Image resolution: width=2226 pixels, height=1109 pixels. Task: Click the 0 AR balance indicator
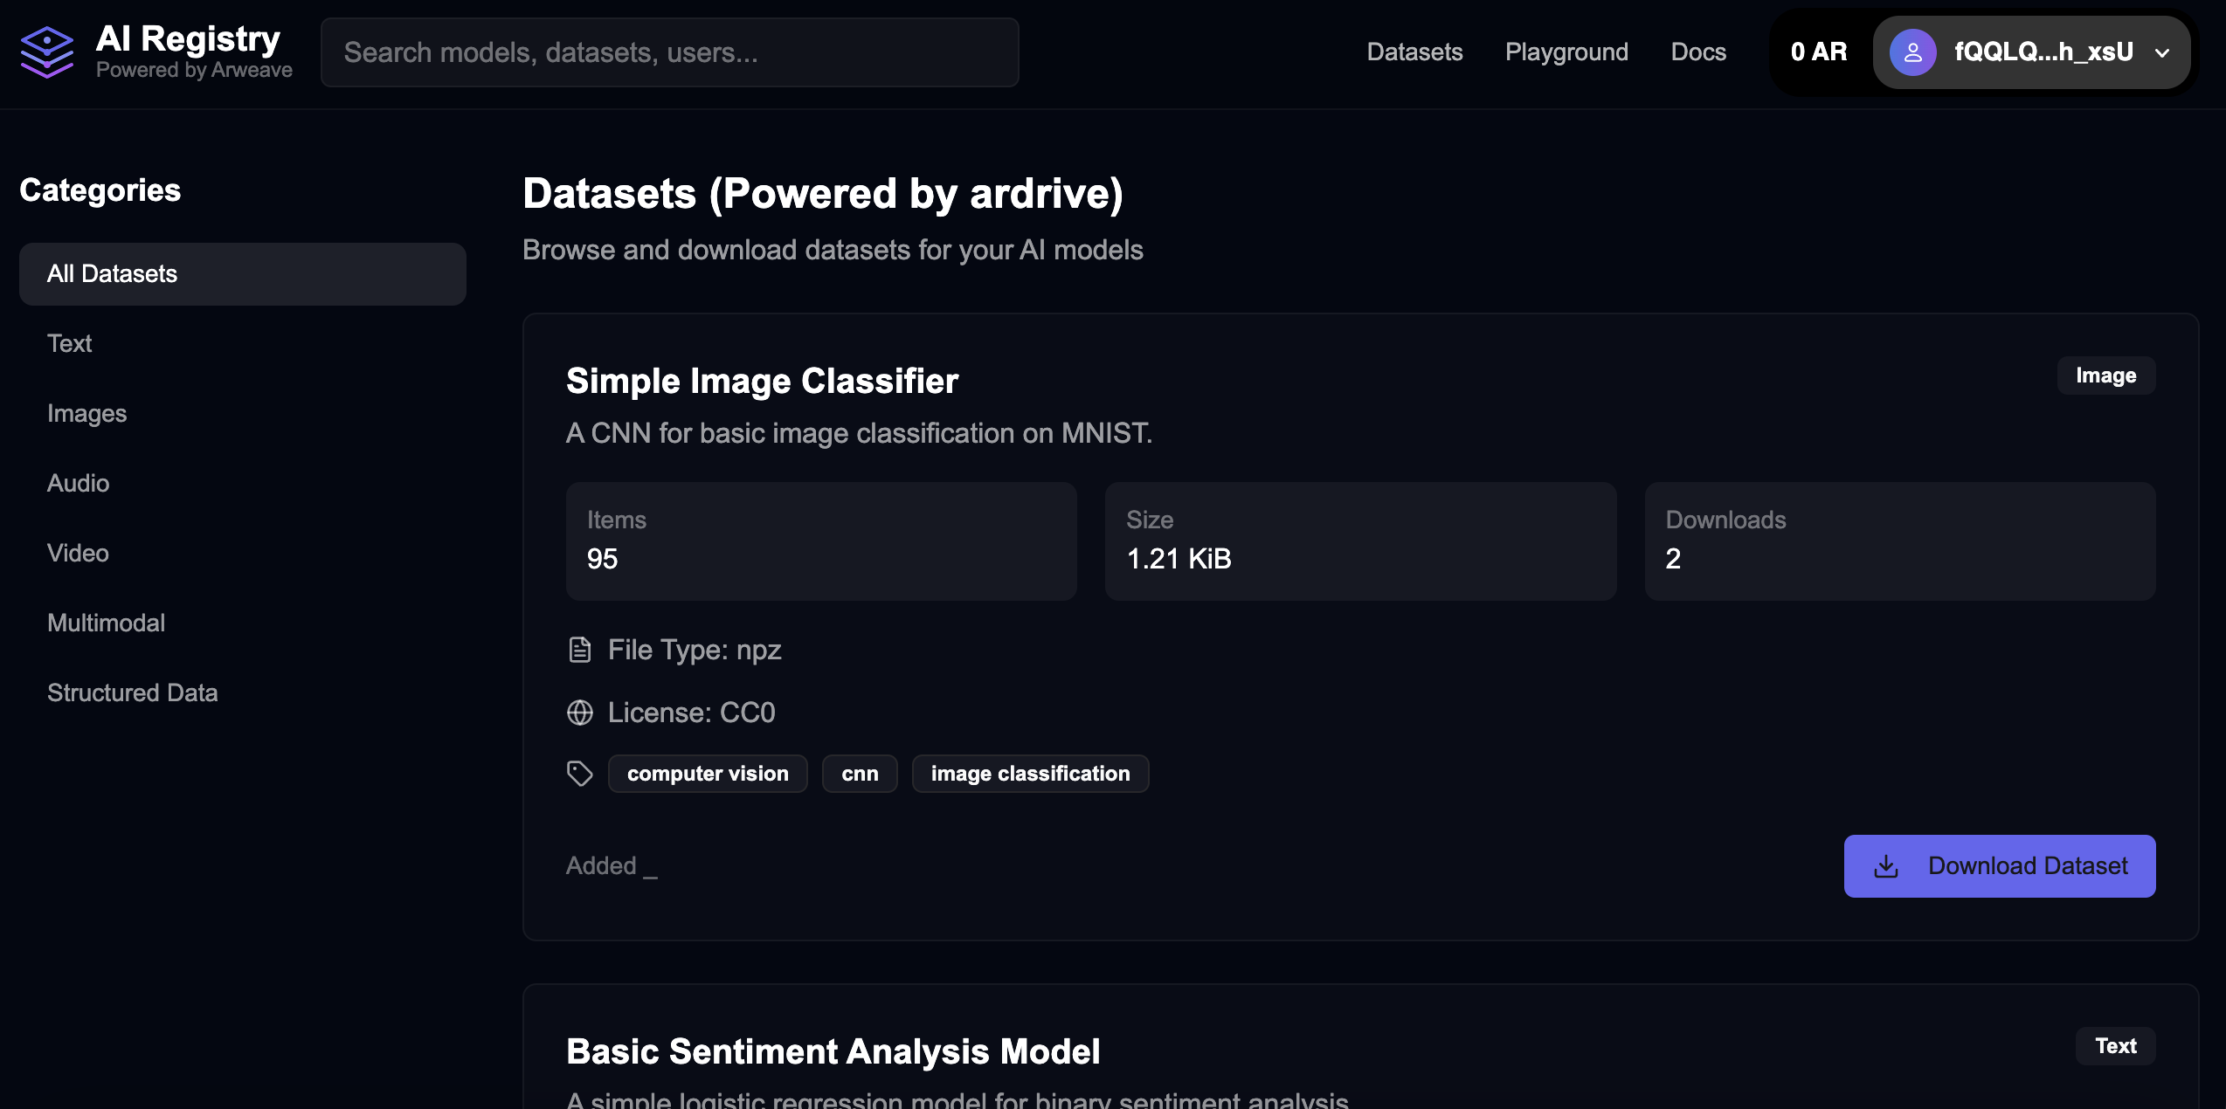click(1819, 52)
